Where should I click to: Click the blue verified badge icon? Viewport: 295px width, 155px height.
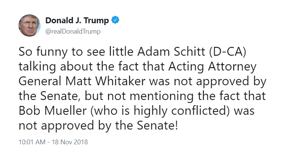[115, 20]
